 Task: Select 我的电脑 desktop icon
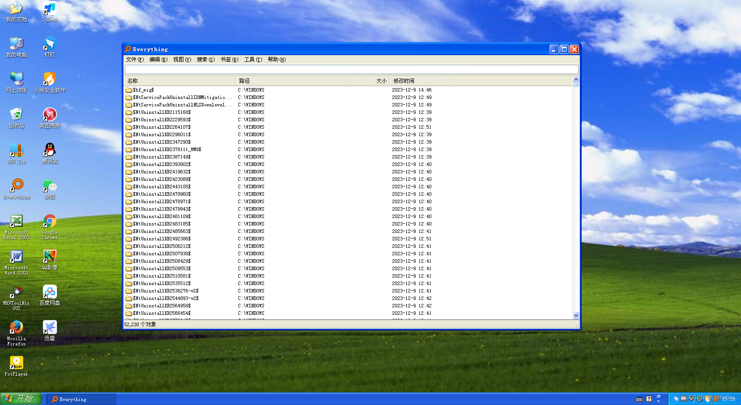point(16,47)
